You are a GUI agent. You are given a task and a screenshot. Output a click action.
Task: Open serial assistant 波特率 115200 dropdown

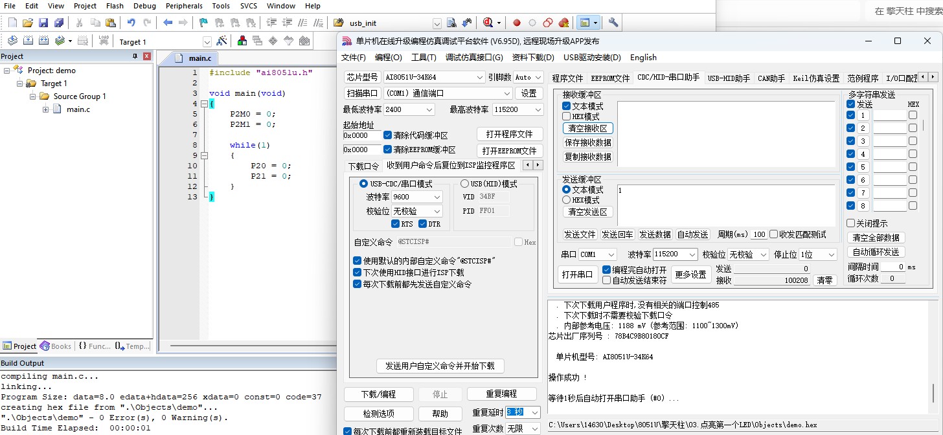point(692,254)
